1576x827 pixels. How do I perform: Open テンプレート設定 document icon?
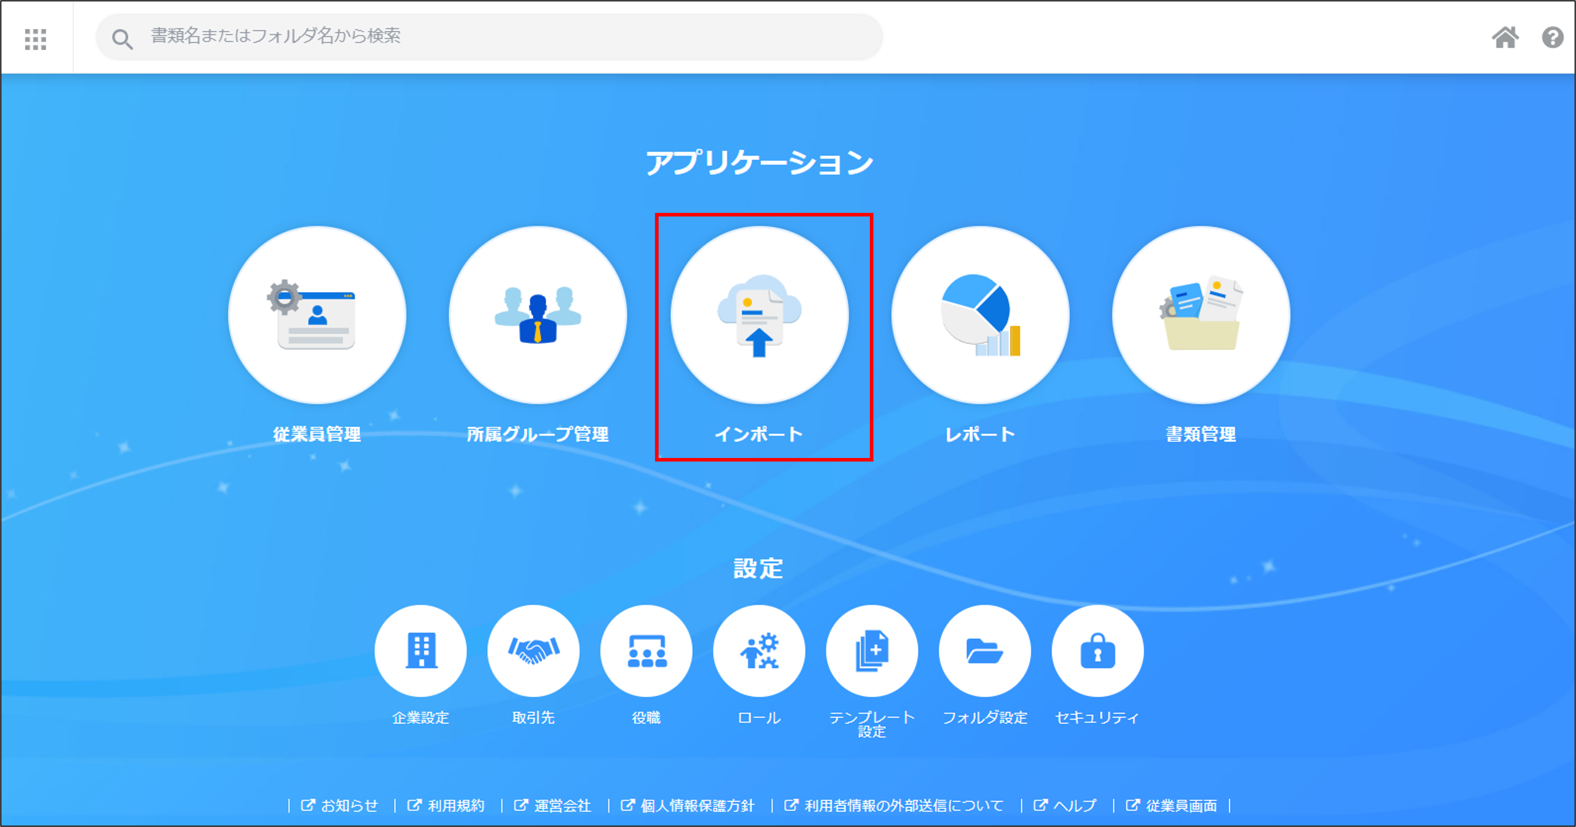coord(872,651)
